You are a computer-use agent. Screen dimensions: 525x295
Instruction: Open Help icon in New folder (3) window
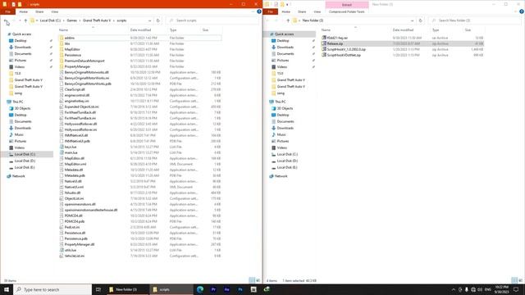pos(522,11)
